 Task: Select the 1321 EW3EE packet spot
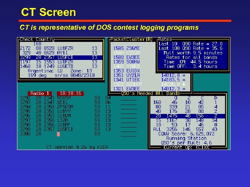coord(149,89)
